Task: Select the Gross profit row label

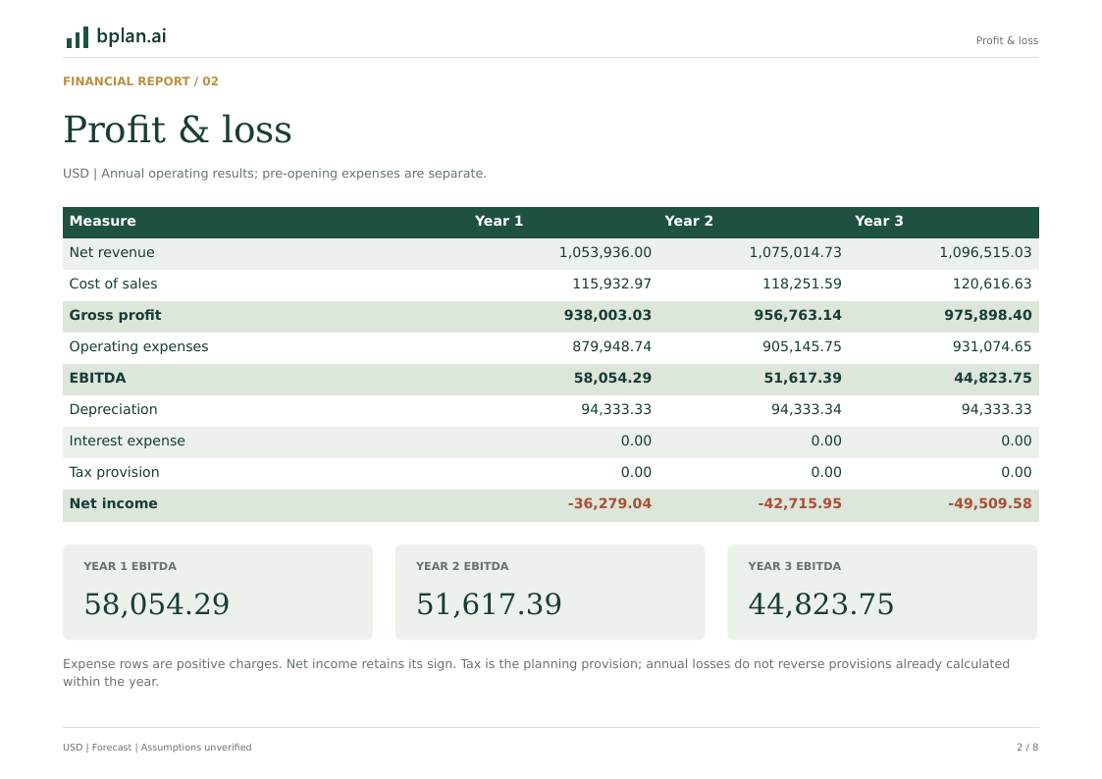Action: click(115, 315)
